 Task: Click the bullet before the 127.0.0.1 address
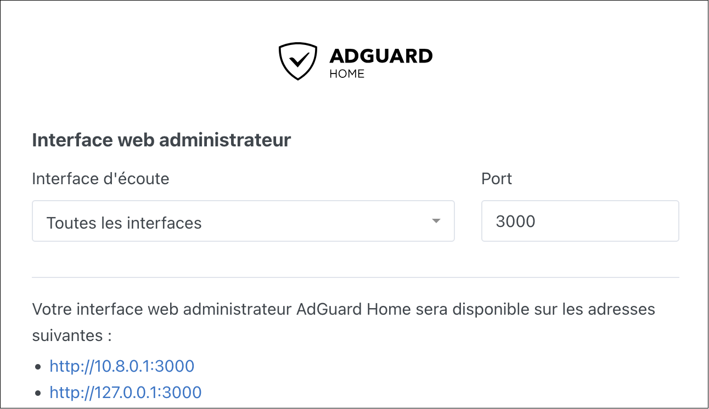tap(37, 393)
